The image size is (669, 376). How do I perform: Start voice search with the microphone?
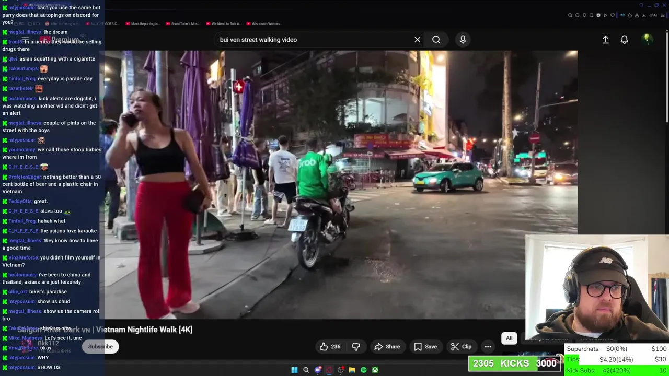pyautogui.click(x=463, y=40)
